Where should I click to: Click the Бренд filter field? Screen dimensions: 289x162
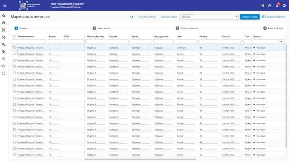pos(141,41)
